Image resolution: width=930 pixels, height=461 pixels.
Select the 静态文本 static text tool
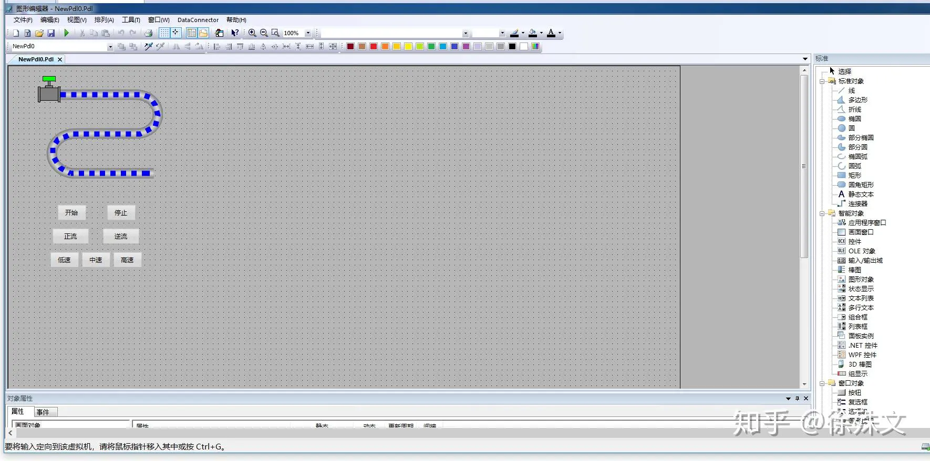860,195
